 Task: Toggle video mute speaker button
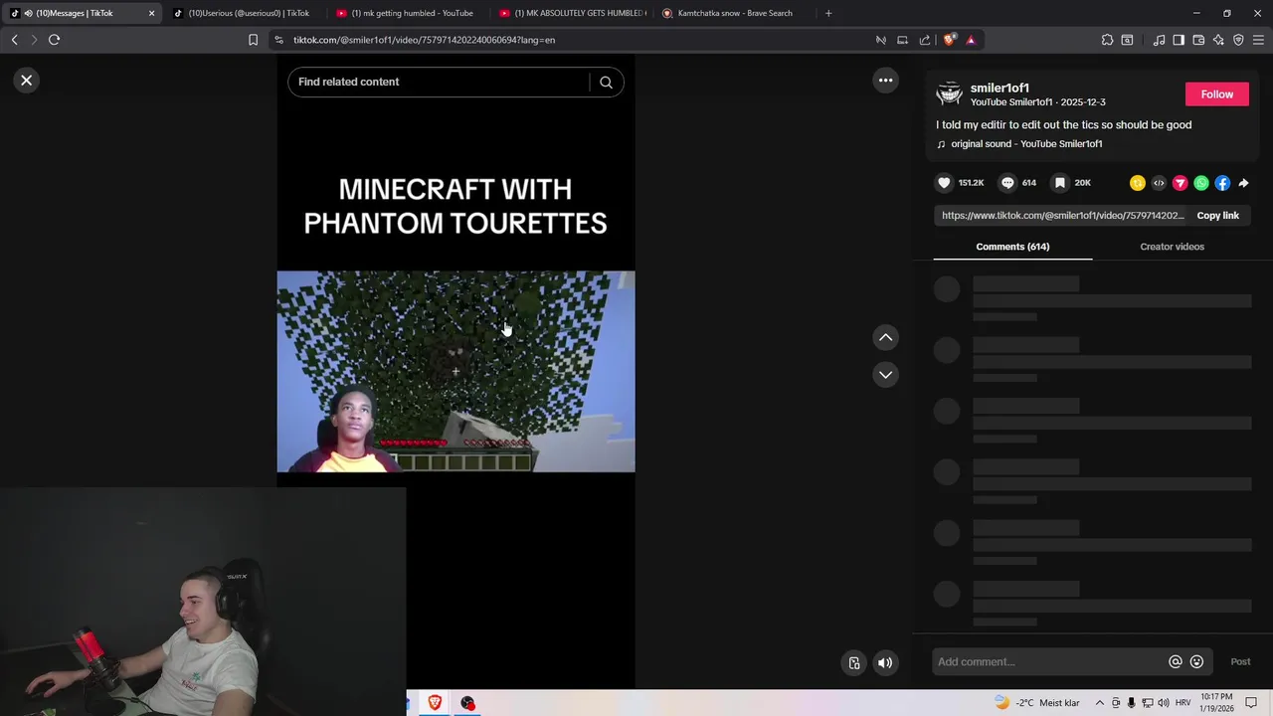pos(885,663)
